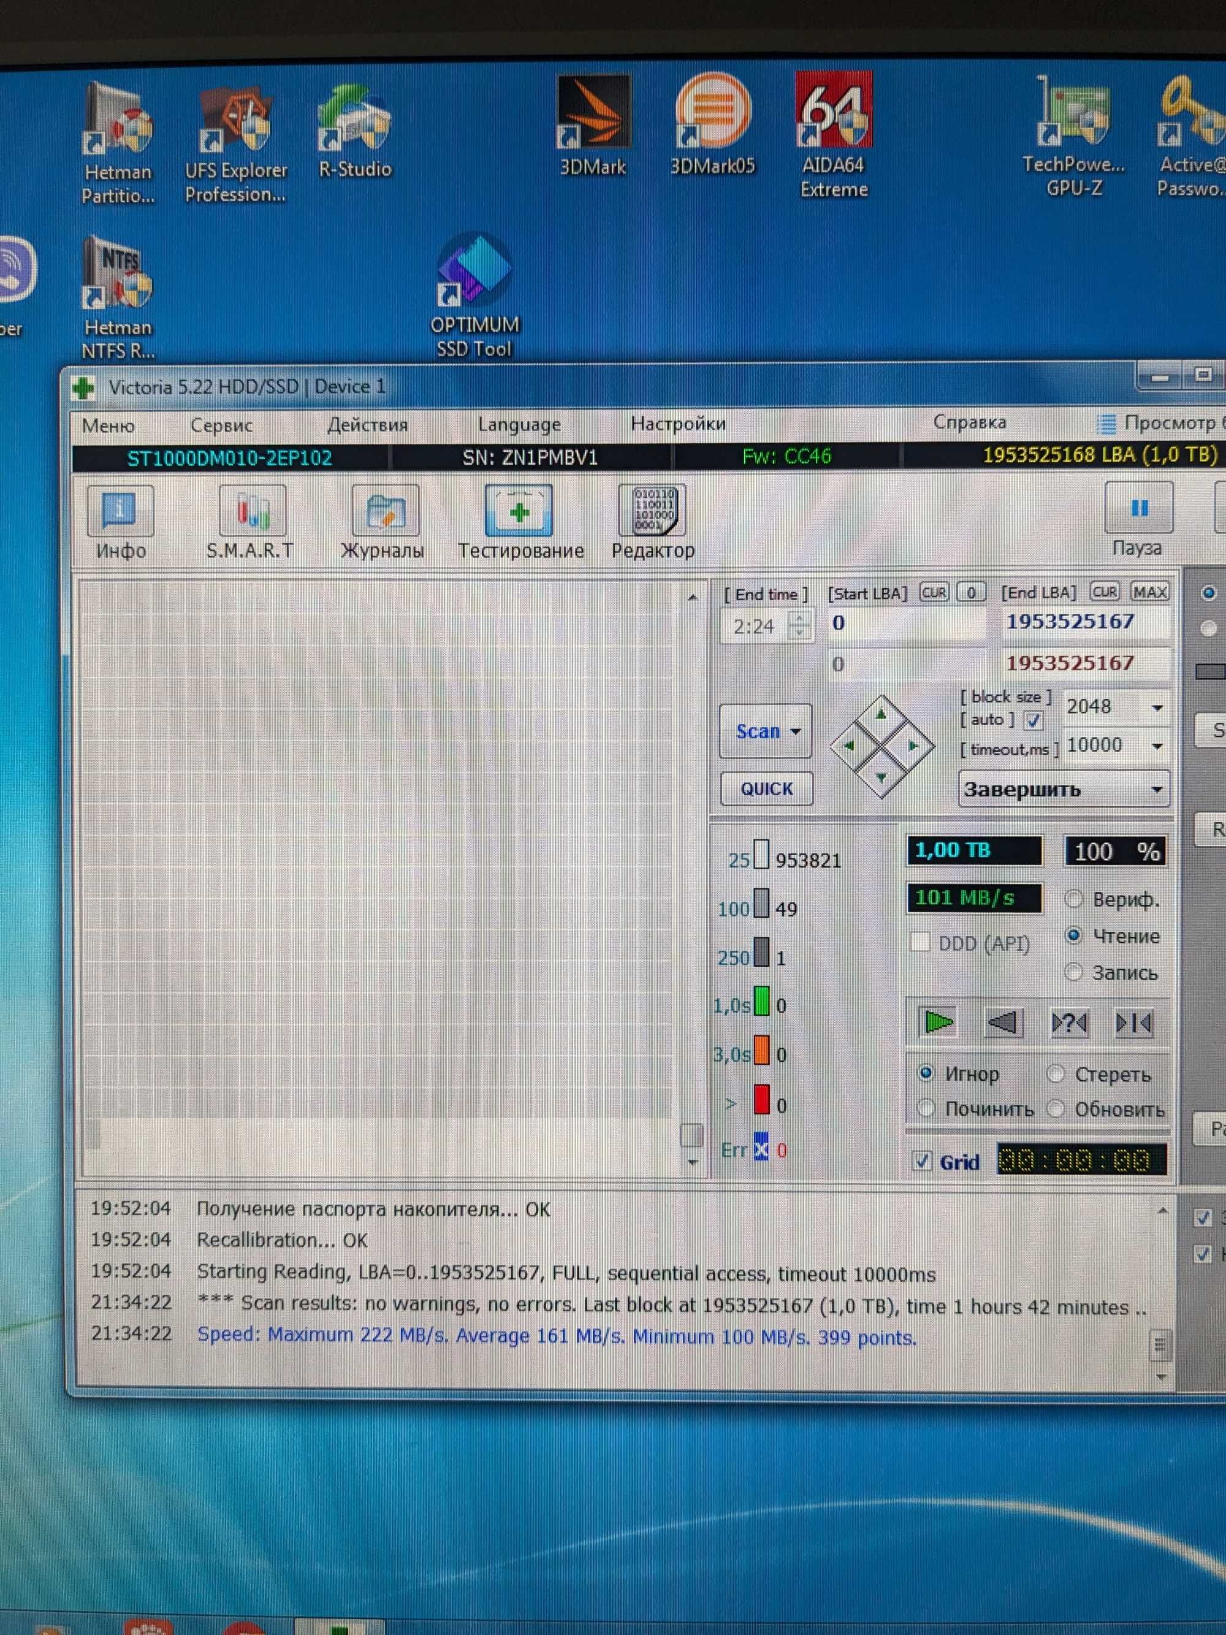Select the Запись radio button

pos(1073,972)
